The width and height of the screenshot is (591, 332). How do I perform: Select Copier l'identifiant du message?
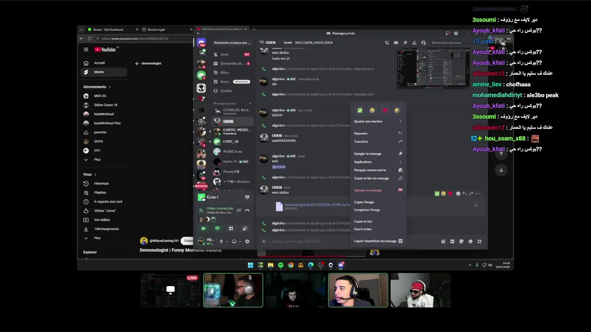point(378,241)
